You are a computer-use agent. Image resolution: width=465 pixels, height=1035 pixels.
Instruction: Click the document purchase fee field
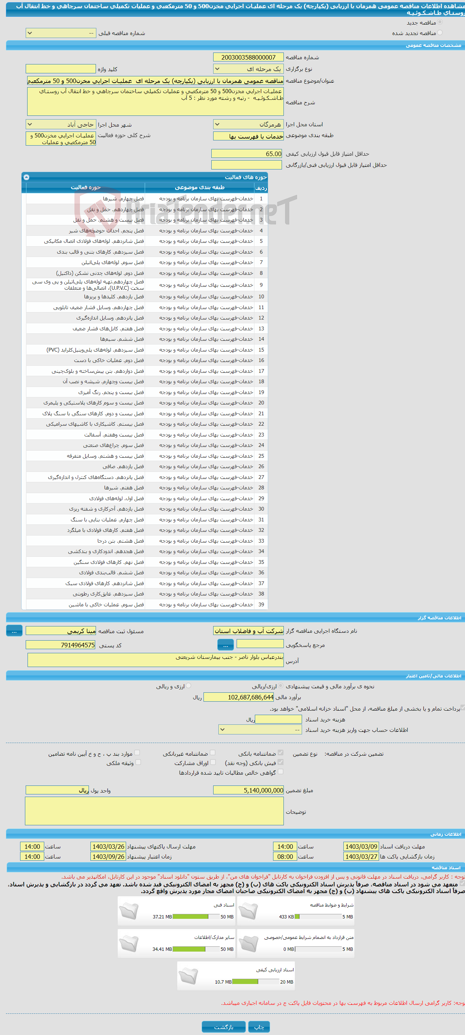pyautogui.click(x=278, y=719)
